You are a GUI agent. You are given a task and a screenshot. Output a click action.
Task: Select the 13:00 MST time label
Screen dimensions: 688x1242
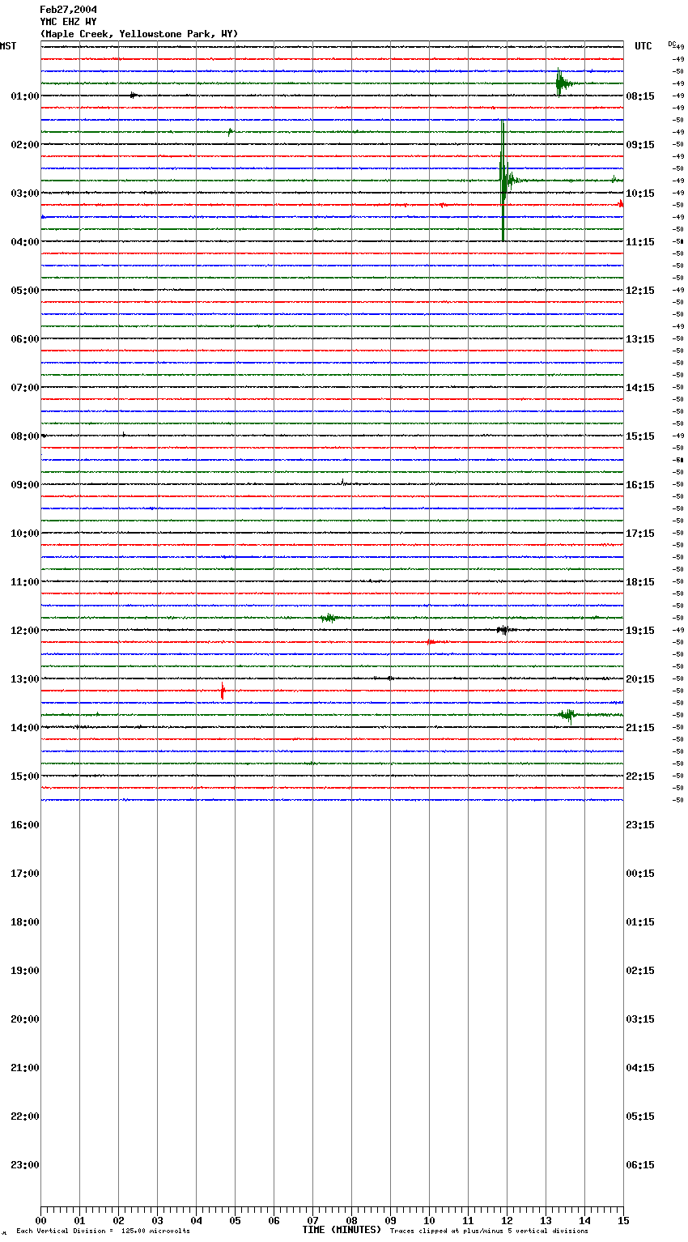[x=25, y=679]
